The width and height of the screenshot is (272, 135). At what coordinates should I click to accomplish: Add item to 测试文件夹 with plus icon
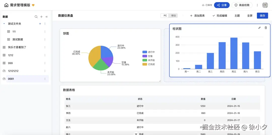coord(40,24)
